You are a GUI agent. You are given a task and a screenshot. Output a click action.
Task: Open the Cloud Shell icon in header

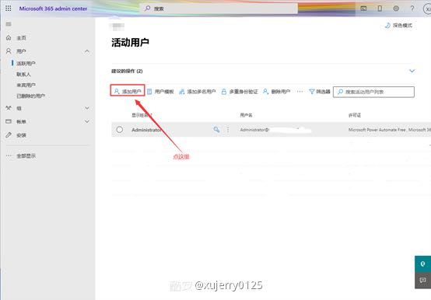[363, 9]
